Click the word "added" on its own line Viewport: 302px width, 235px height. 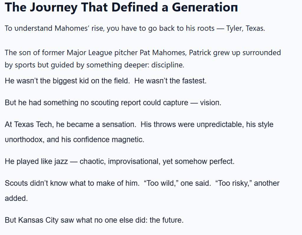16,198
